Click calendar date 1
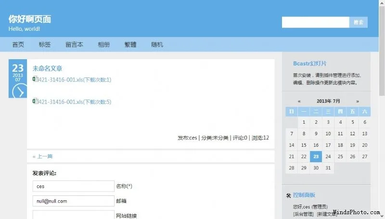The height and width of the screenshot is (219, 385). 304,122
